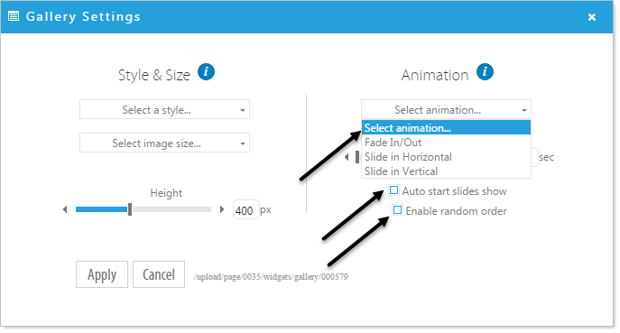Image resolution: width=620 pixels, height=333 pixels.
Task: Click the Height slider right arrow
Action: 222,209
